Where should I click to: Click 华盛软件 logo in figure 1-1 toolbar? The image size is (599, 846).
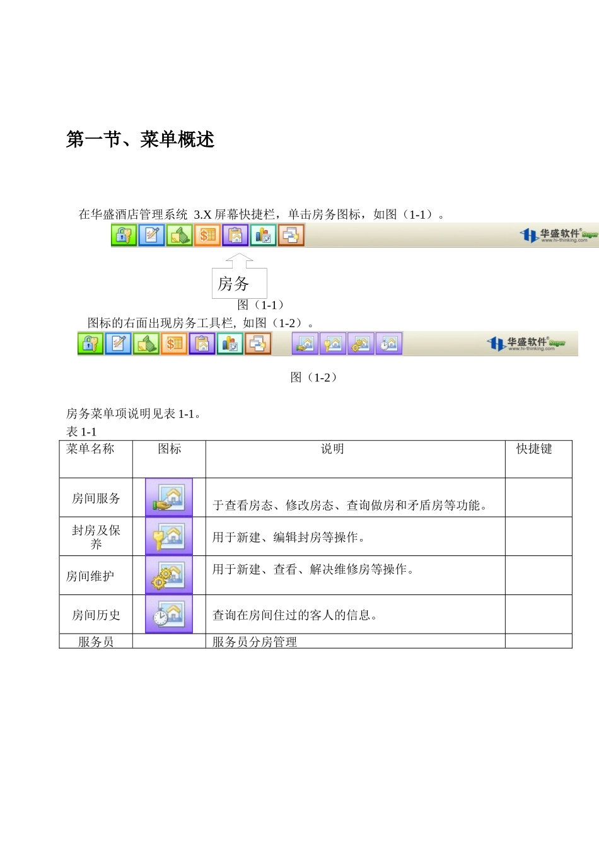pos(559,235)
